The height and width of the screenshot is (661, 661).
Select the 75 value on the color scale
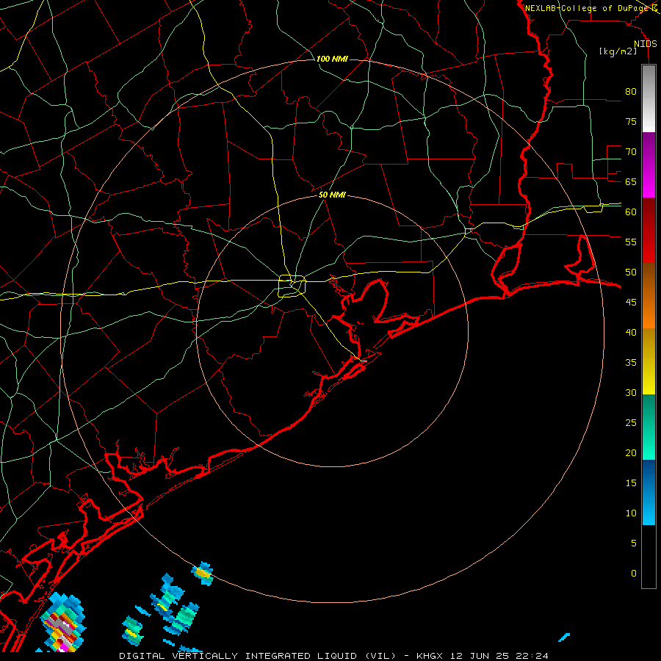pyautogui.click(x=631, y=121)
